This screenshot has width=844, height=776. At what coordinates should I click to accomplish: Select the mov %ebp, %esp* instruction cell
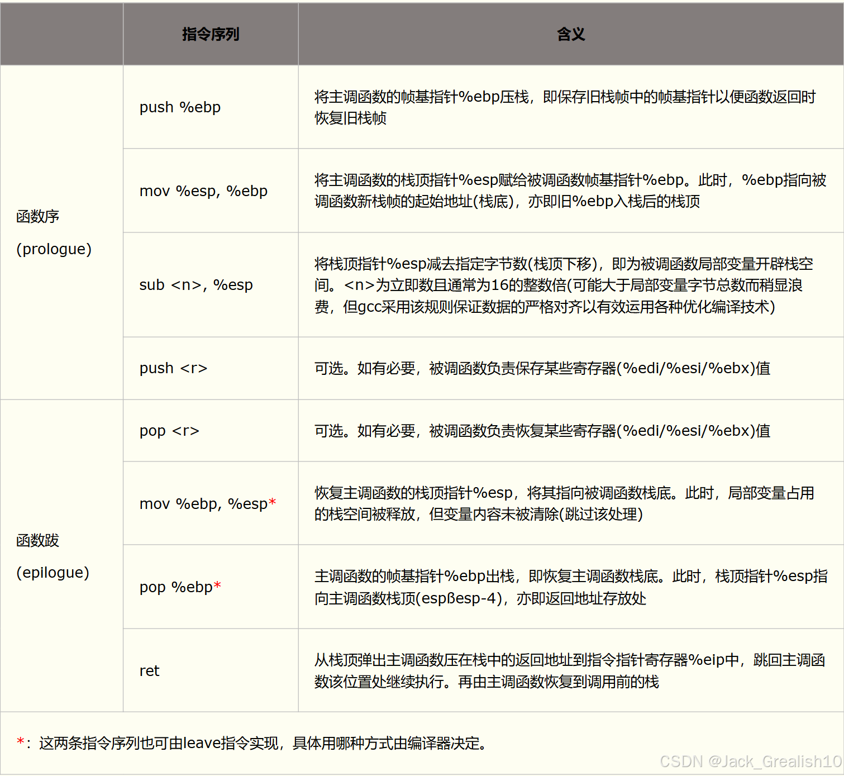(207, 503)
